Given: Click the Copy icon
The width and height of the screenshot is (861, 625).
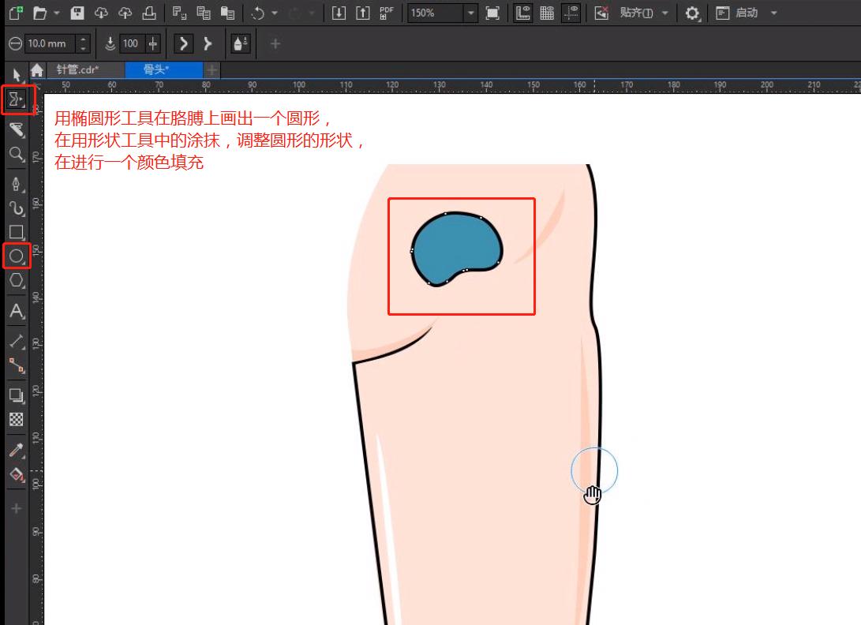Looking at the screenshot, I should point(203,13).
